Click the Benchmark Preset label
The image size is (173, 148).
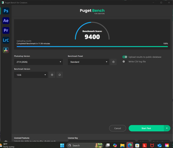(x=75, y=56)
